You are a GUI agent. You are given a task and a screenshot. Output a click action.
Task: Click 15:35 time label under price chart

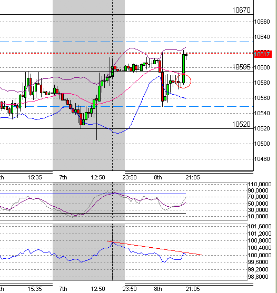pos(35,177)
